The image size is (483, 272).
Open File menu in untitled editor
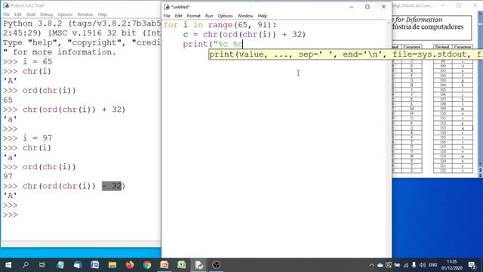(x=167, y=16)
